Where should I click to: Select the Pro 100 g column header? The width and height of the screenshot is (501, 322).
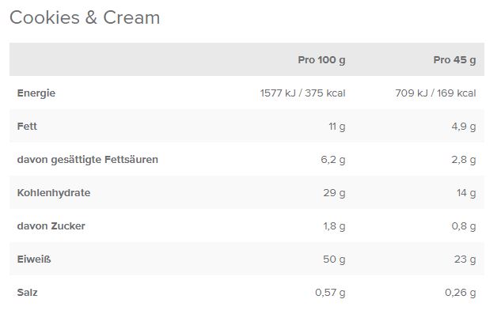(x=321, y=60)
